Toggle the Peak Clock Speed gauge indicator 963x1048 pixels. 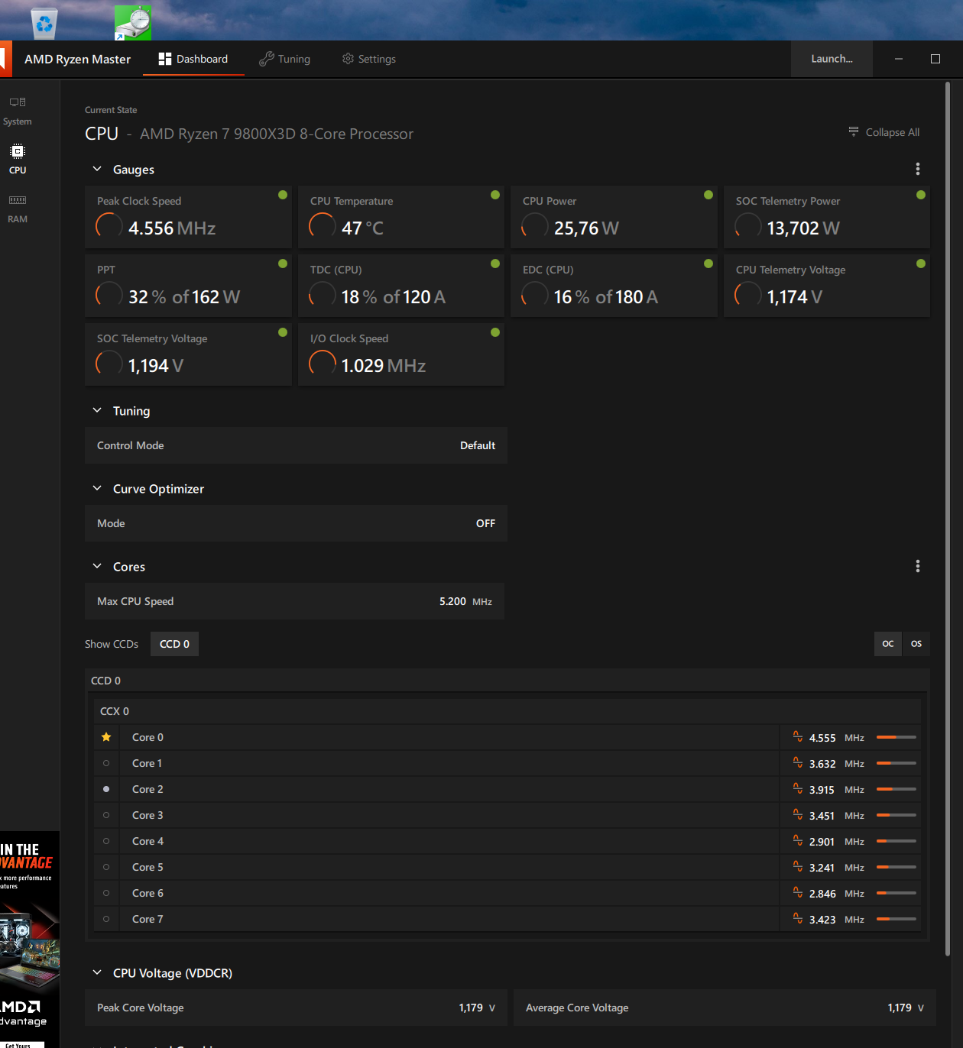(283, 195)
